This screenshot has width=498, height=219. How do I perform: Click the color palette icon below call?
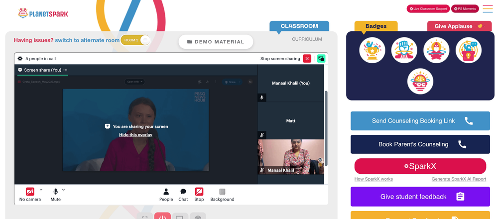[198, 217]
